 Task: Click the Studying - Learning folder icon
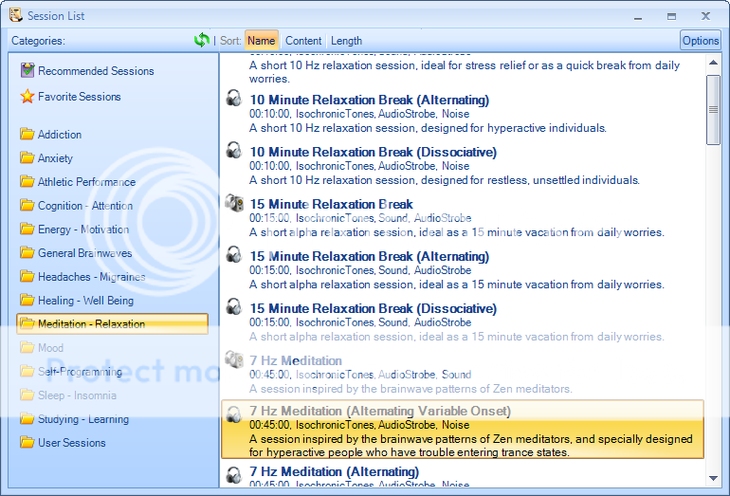coord(27,419)
